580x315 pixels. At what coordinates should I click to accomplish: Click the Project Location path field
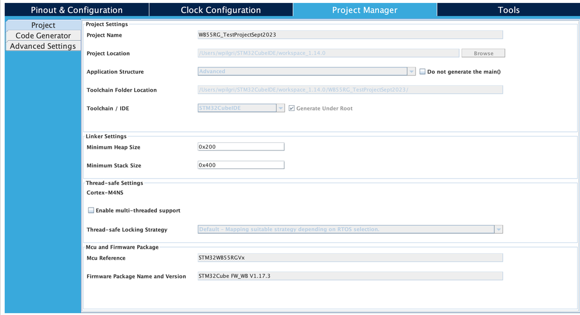pyautogui.click(x=328, y=53)
